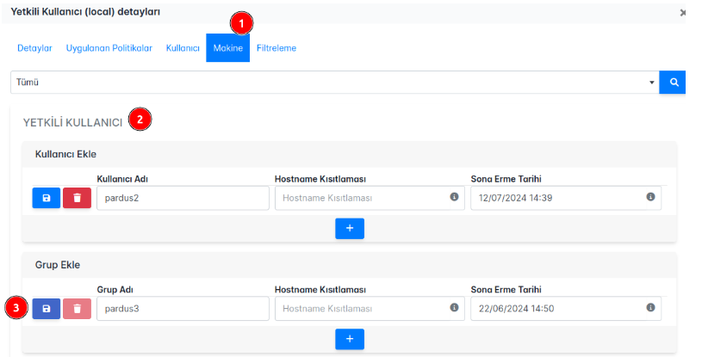Click the Kullanıcı Ekle panel header
This screenshot has height=357, width=702.
click(349, 154)
